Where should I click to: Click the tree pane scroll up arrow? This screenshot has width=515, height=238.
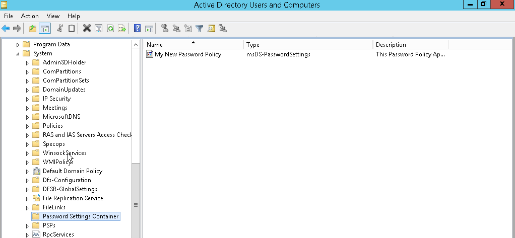click(136, 45)
